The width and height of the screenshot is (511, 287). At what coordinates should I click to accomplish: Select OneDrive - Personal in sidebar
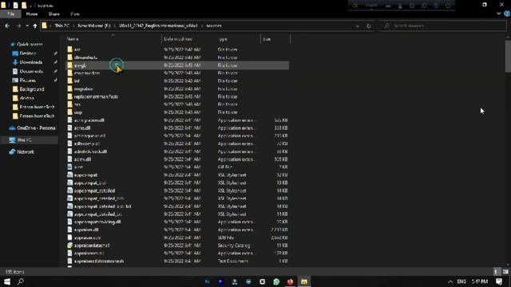click(33, 128)
